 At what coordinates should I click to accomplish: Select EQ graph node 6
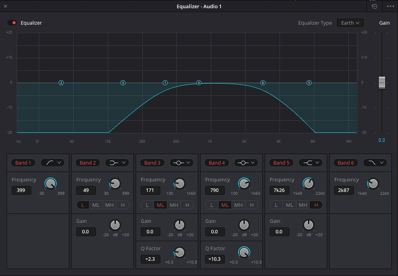[x=263, y=83]
